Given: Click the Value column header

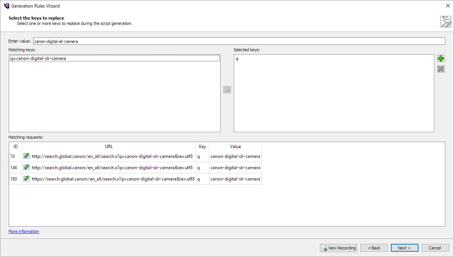Looking at the screenshot, I should coord(235,147).
